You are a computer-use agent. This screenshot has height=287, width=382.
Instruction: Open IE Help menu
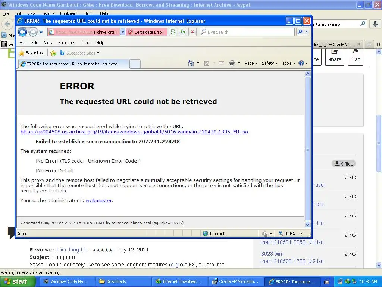coord(100,43)
